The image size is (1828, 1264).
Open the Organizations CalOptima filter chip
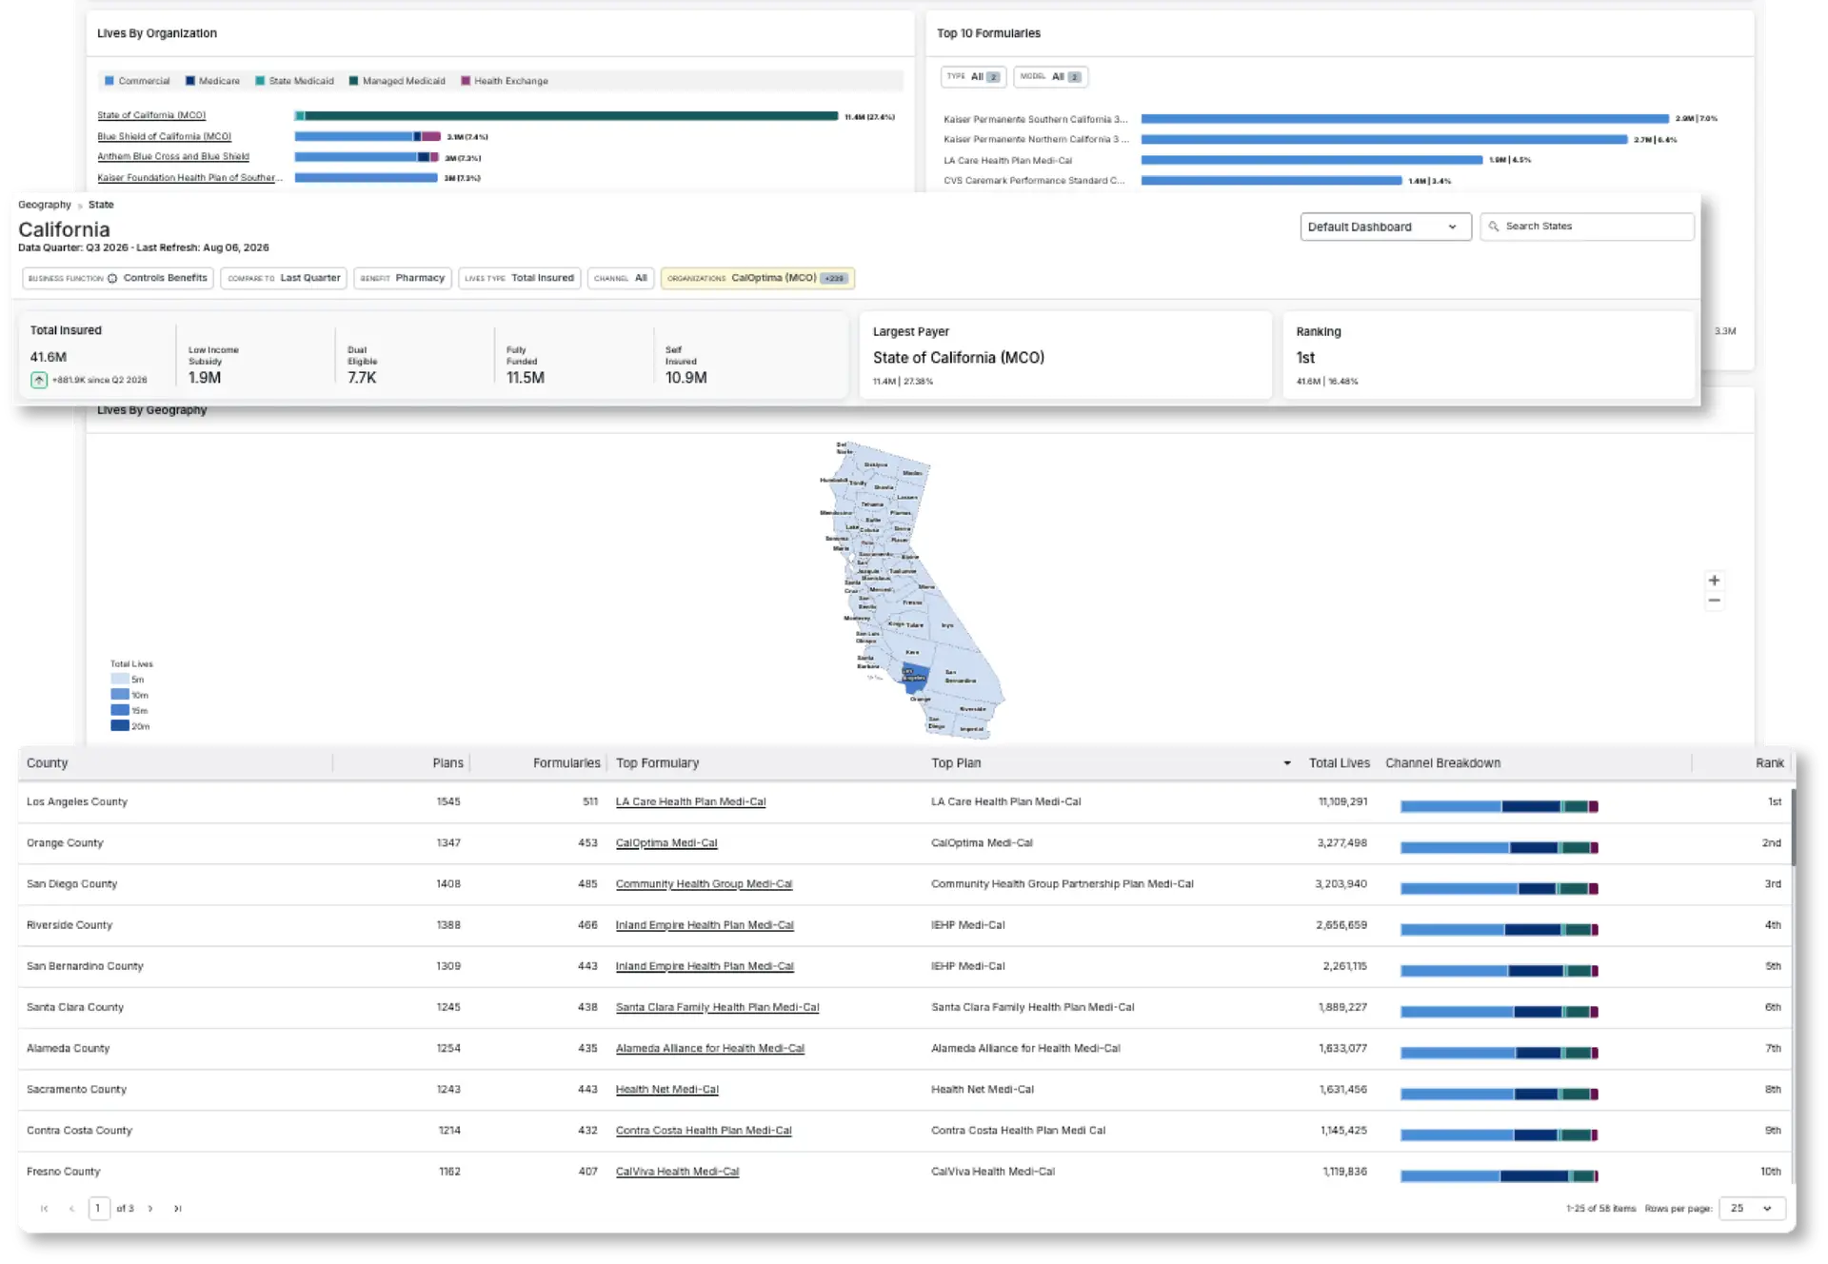pos(757,278)
